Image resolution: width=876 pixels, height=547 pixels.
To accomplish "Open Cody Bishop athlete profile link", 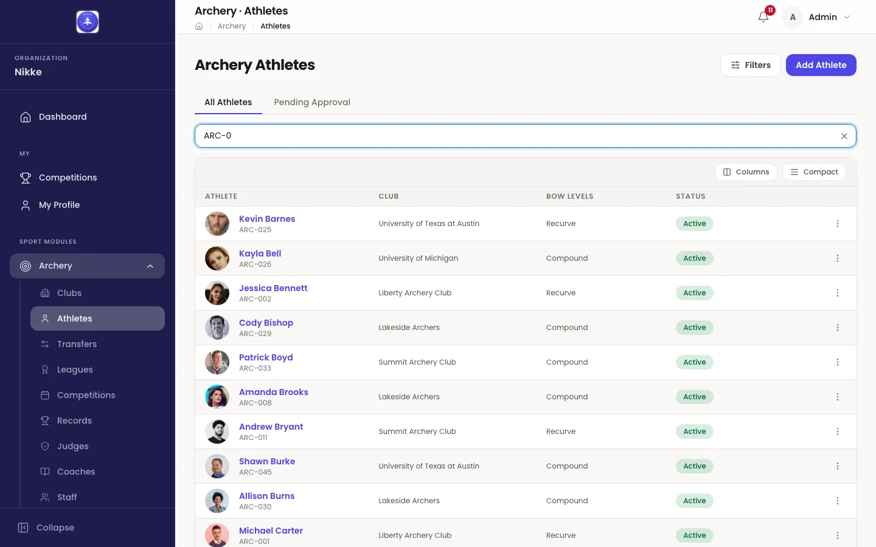I will click(266, 323).
